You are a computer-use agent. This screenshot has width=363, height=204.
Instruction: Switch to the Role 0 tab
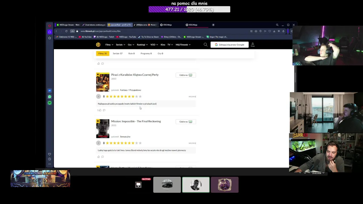pyautogui.click(x=131, y=53)
